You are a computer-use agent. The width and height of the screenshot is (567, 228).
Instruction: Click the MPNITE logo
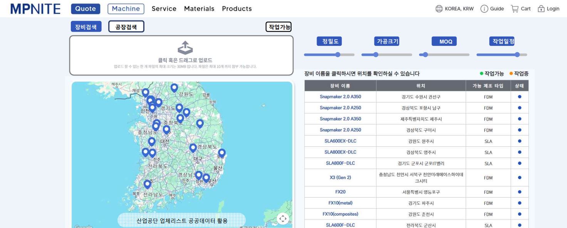coord(35,8)
